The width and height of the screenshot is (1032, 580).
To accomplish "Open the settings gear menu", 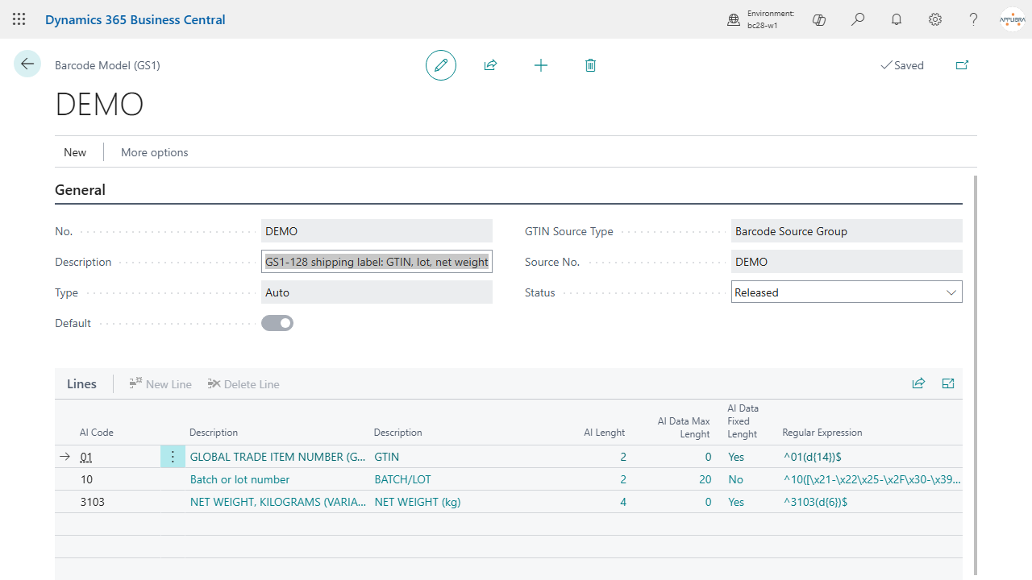I will click(x=935, y=19).
